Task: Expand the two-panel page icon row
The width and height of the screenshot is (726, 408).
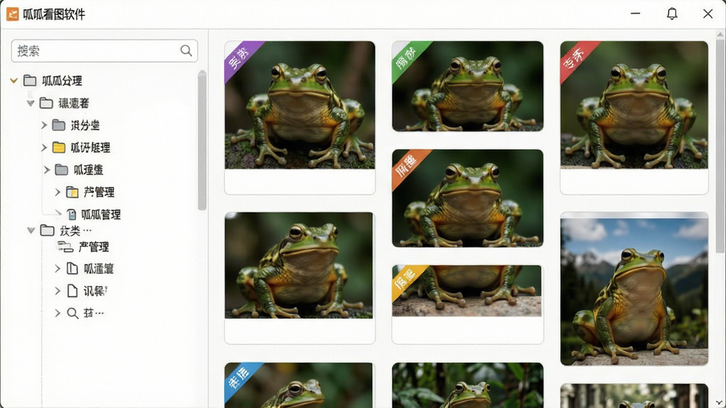Action: (x=57, y=268)
